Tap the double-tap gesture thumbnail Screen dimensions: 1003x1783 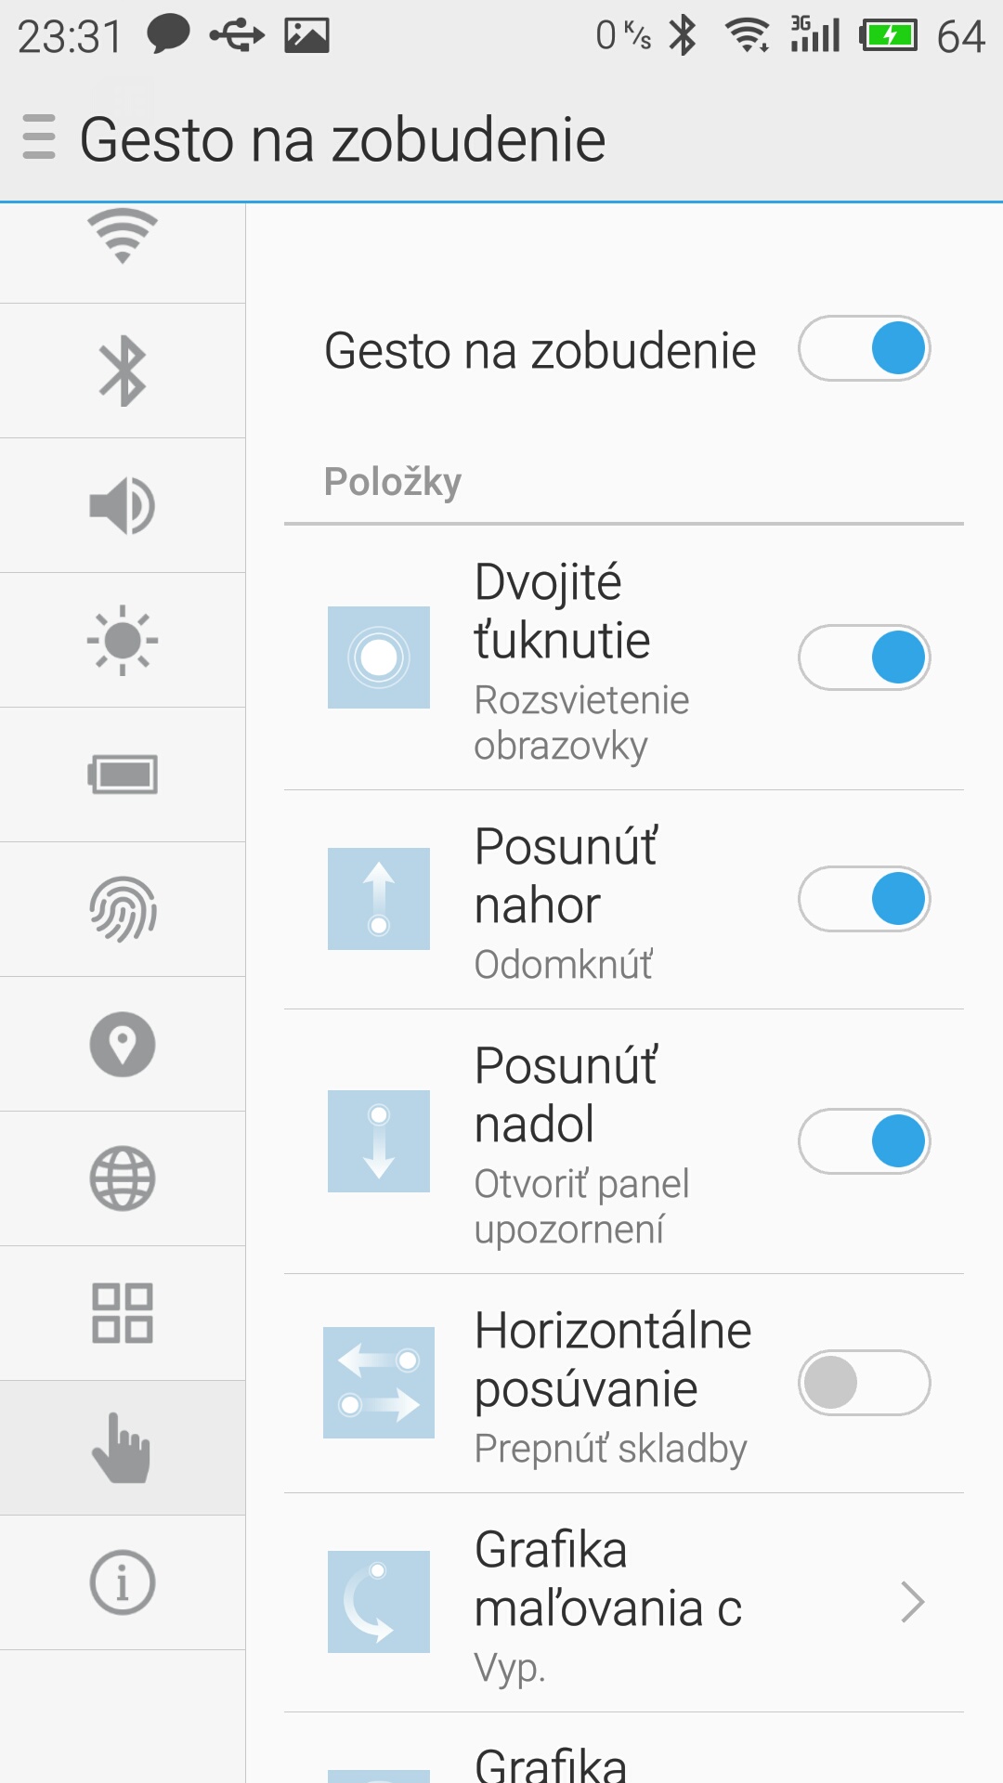click(x=379, y=657)
